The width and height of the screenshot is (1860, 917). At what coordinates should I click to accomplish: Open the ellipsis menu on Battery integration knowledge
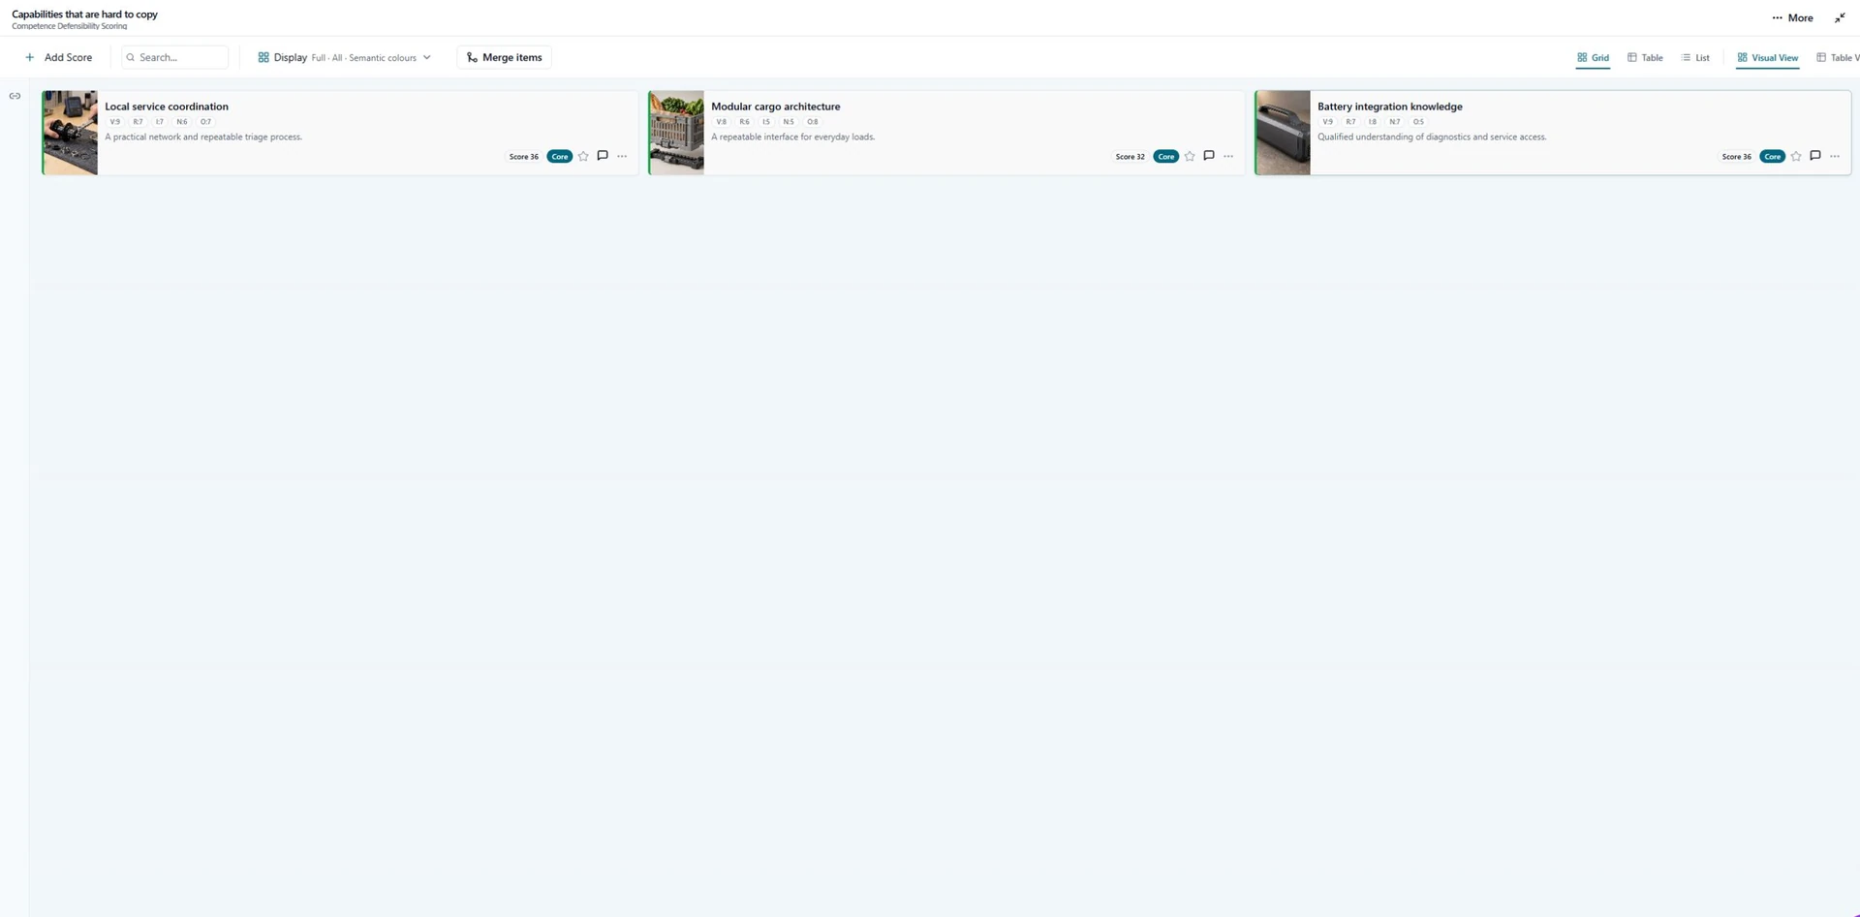coord(1835,156)
